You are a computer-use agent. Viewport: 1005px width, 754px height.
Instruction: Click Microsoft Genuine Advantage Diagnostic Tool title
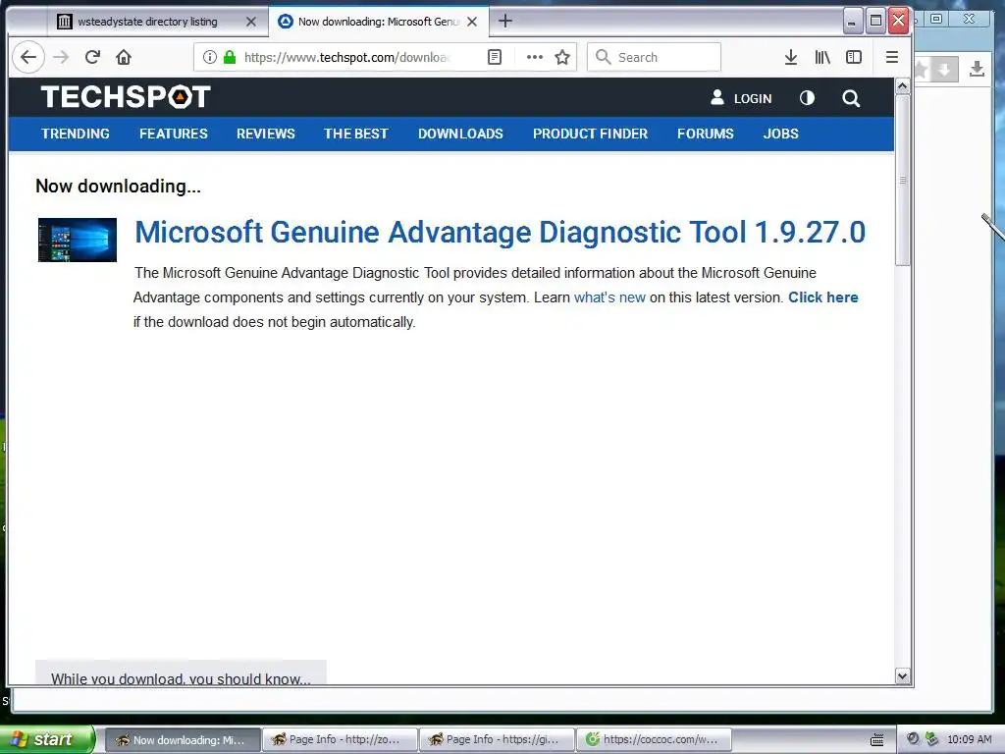coord(500,232)
